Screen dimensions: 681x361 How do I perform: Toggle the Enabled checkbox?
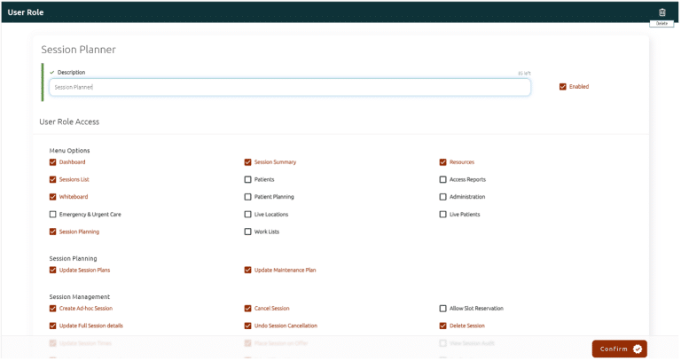pyautogui.click(x=563, y=87)
